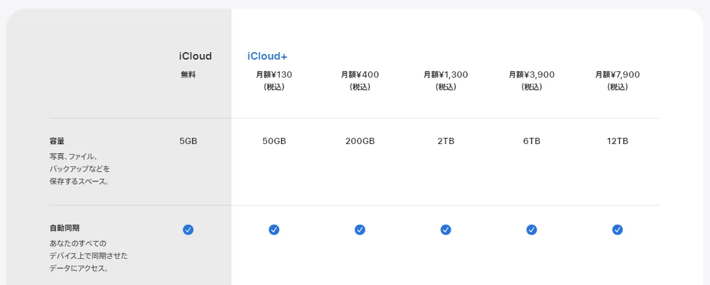This screenshot has height=285, width=710.
Task: Click the あなたのすべての description line
Action: [78, 243]
